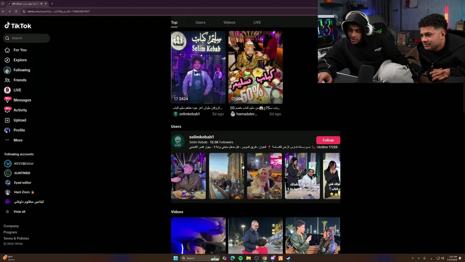Image resolution: width=465 pixels, height=262 pixels.
Task: Click the selimkebab1 profile avatar
Action: tap(178, 141)
